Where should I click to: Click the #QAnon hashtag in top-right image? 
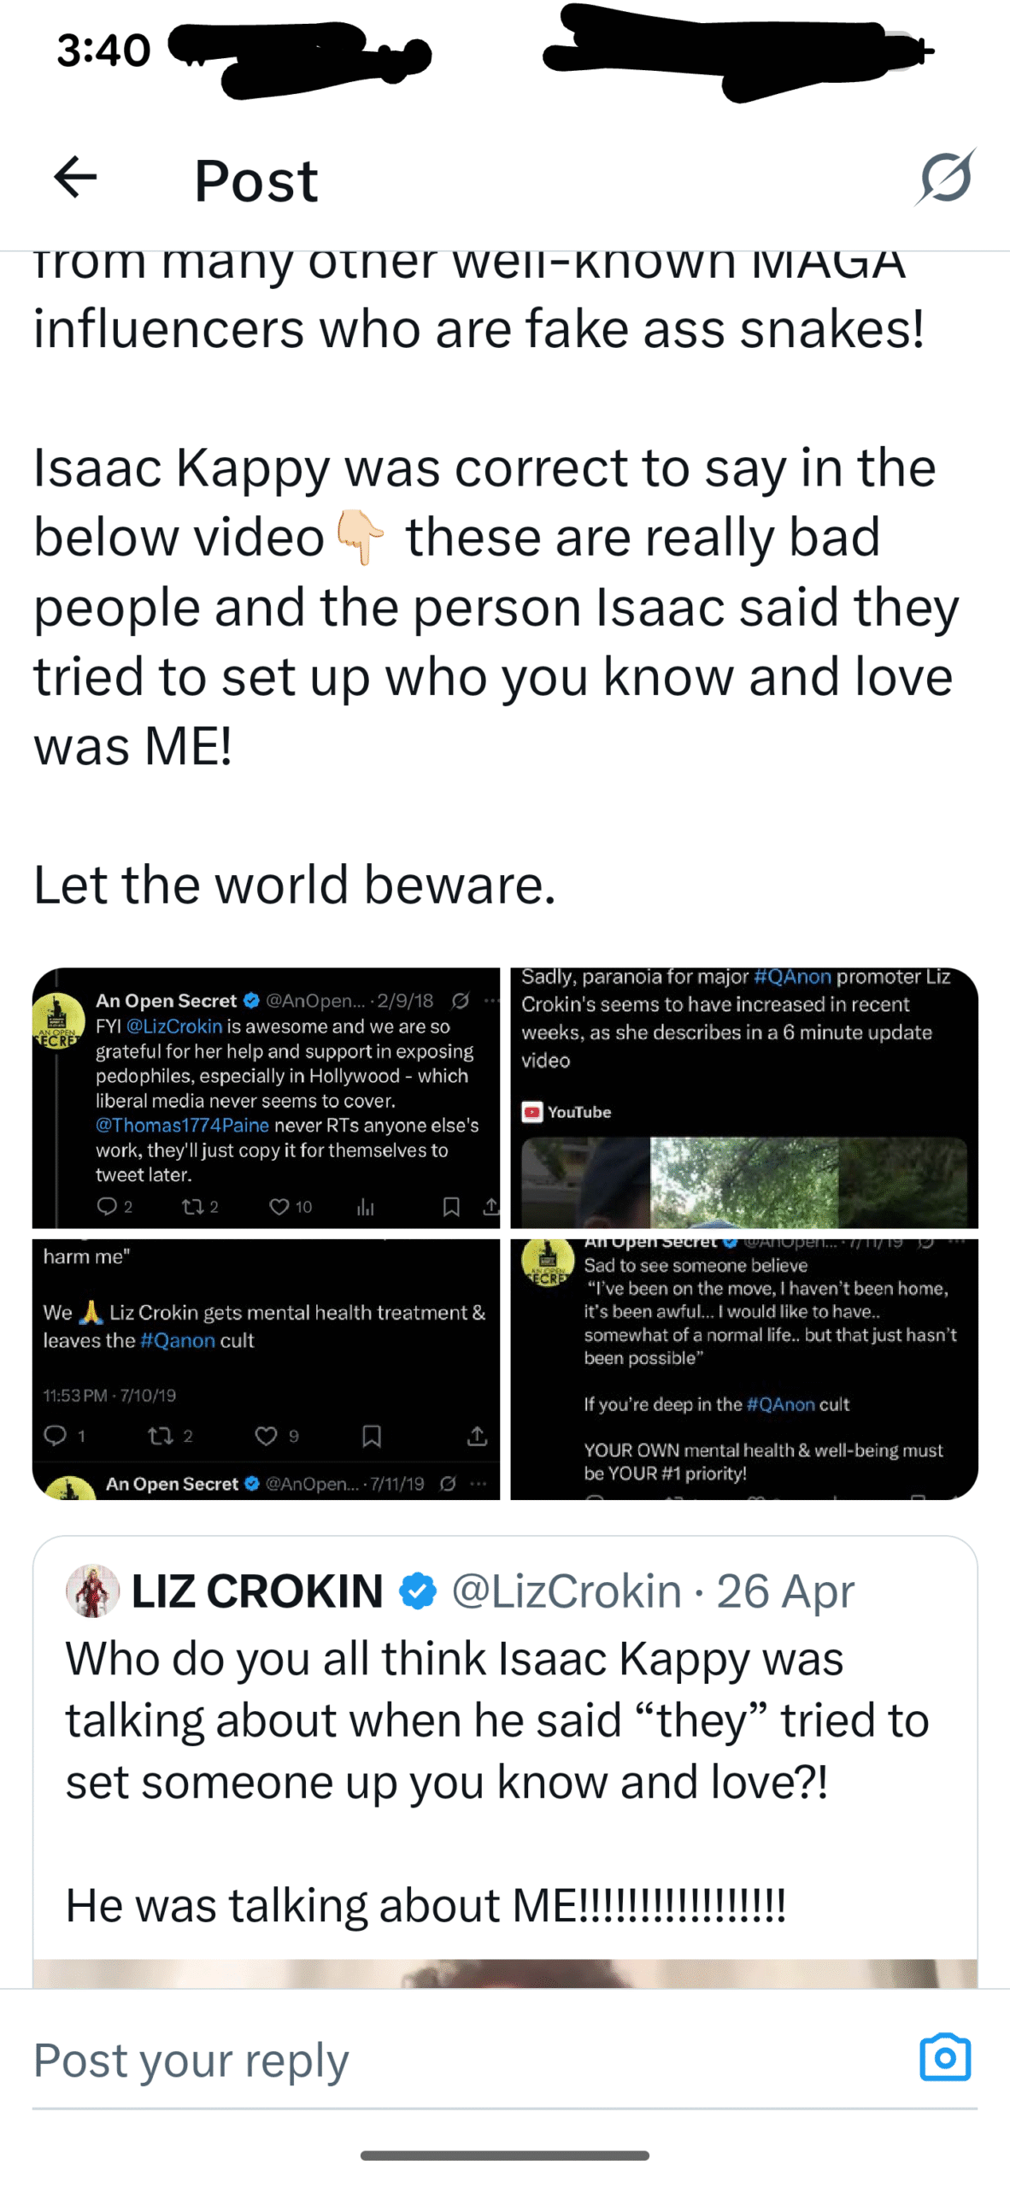[792, 977]
